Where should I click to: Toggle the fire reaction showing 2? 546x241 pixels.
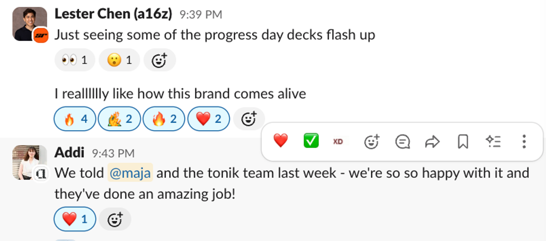(164, 119)
